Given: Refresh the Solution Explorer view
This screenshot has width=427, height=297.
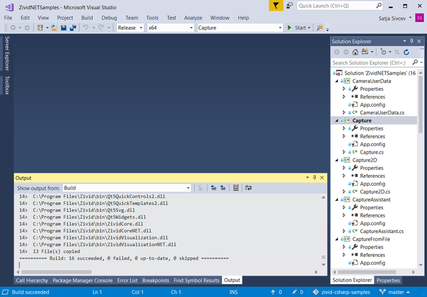Looking at the screenshot, I should tap(406, 52).
